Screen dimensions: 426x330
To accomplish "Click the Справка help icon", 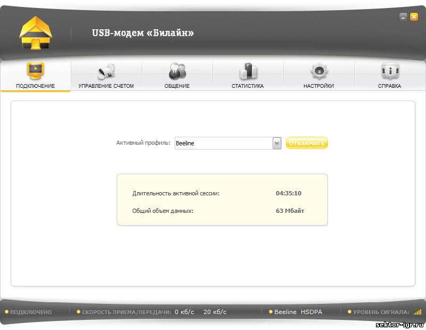I will (x=390, y=71).
